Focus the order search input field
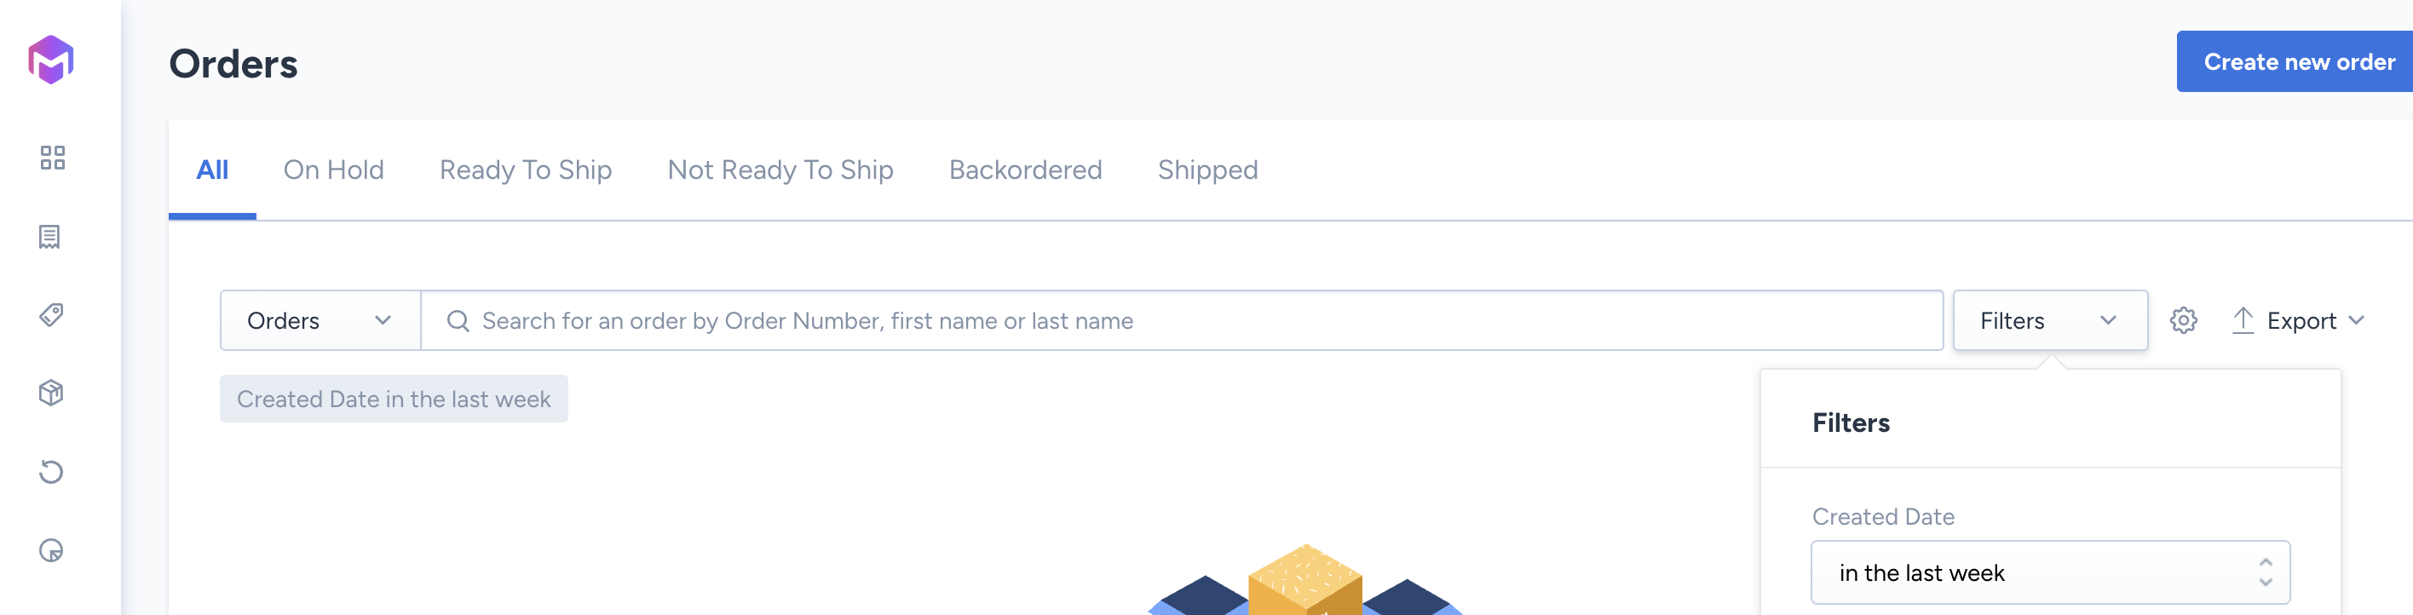This screenshot has height=615, width=2413. [x=1182, y=320]
